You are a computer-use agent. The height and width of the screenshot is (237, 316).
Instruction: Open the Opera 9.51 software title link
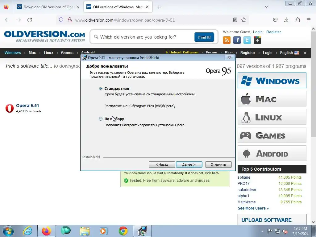[27, 106]
